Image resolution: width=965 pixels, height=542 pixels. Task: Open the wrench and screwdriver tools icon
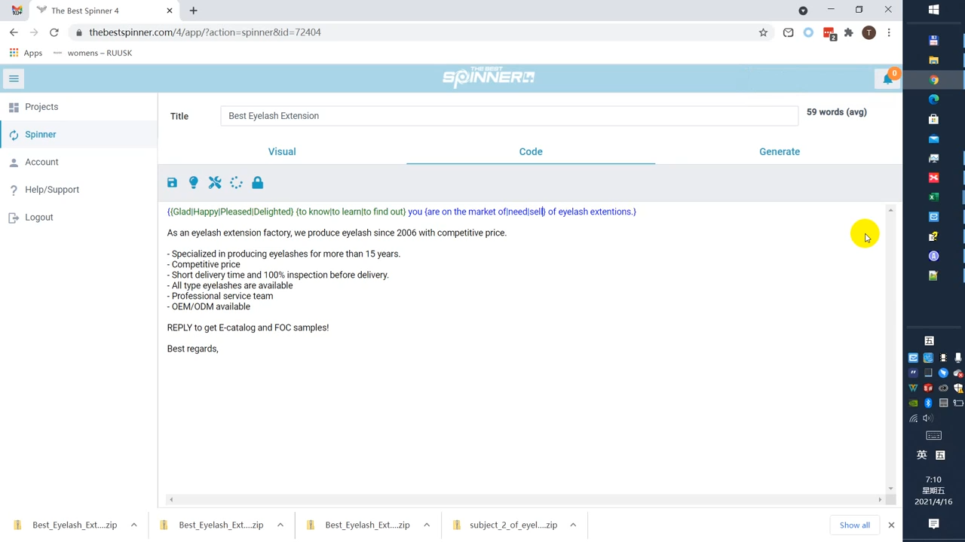[x=215, y=183]
